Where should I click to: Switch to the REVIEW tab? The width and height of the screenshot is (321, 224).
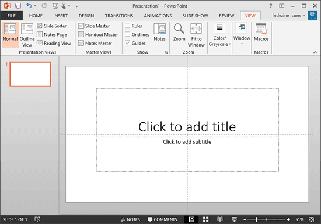[x=226, y=16]
